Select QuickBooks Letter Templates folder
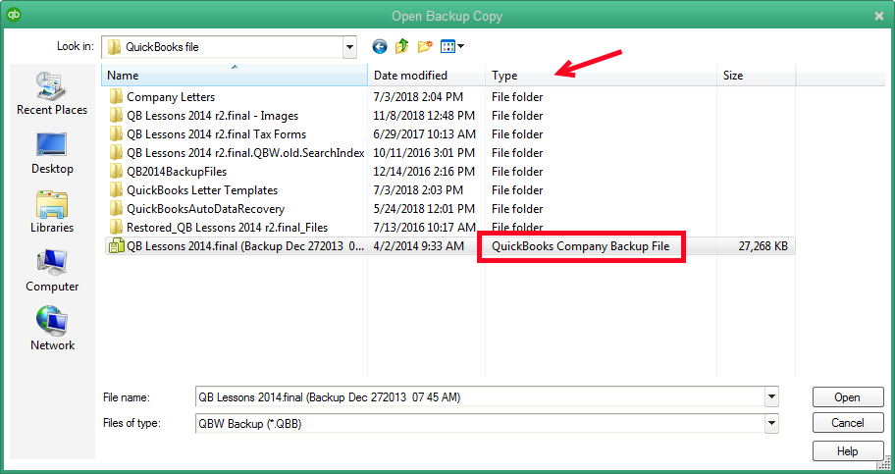The image size is (895, 474). 202,190
